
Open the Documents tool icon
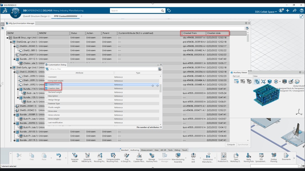click(286, 155)
